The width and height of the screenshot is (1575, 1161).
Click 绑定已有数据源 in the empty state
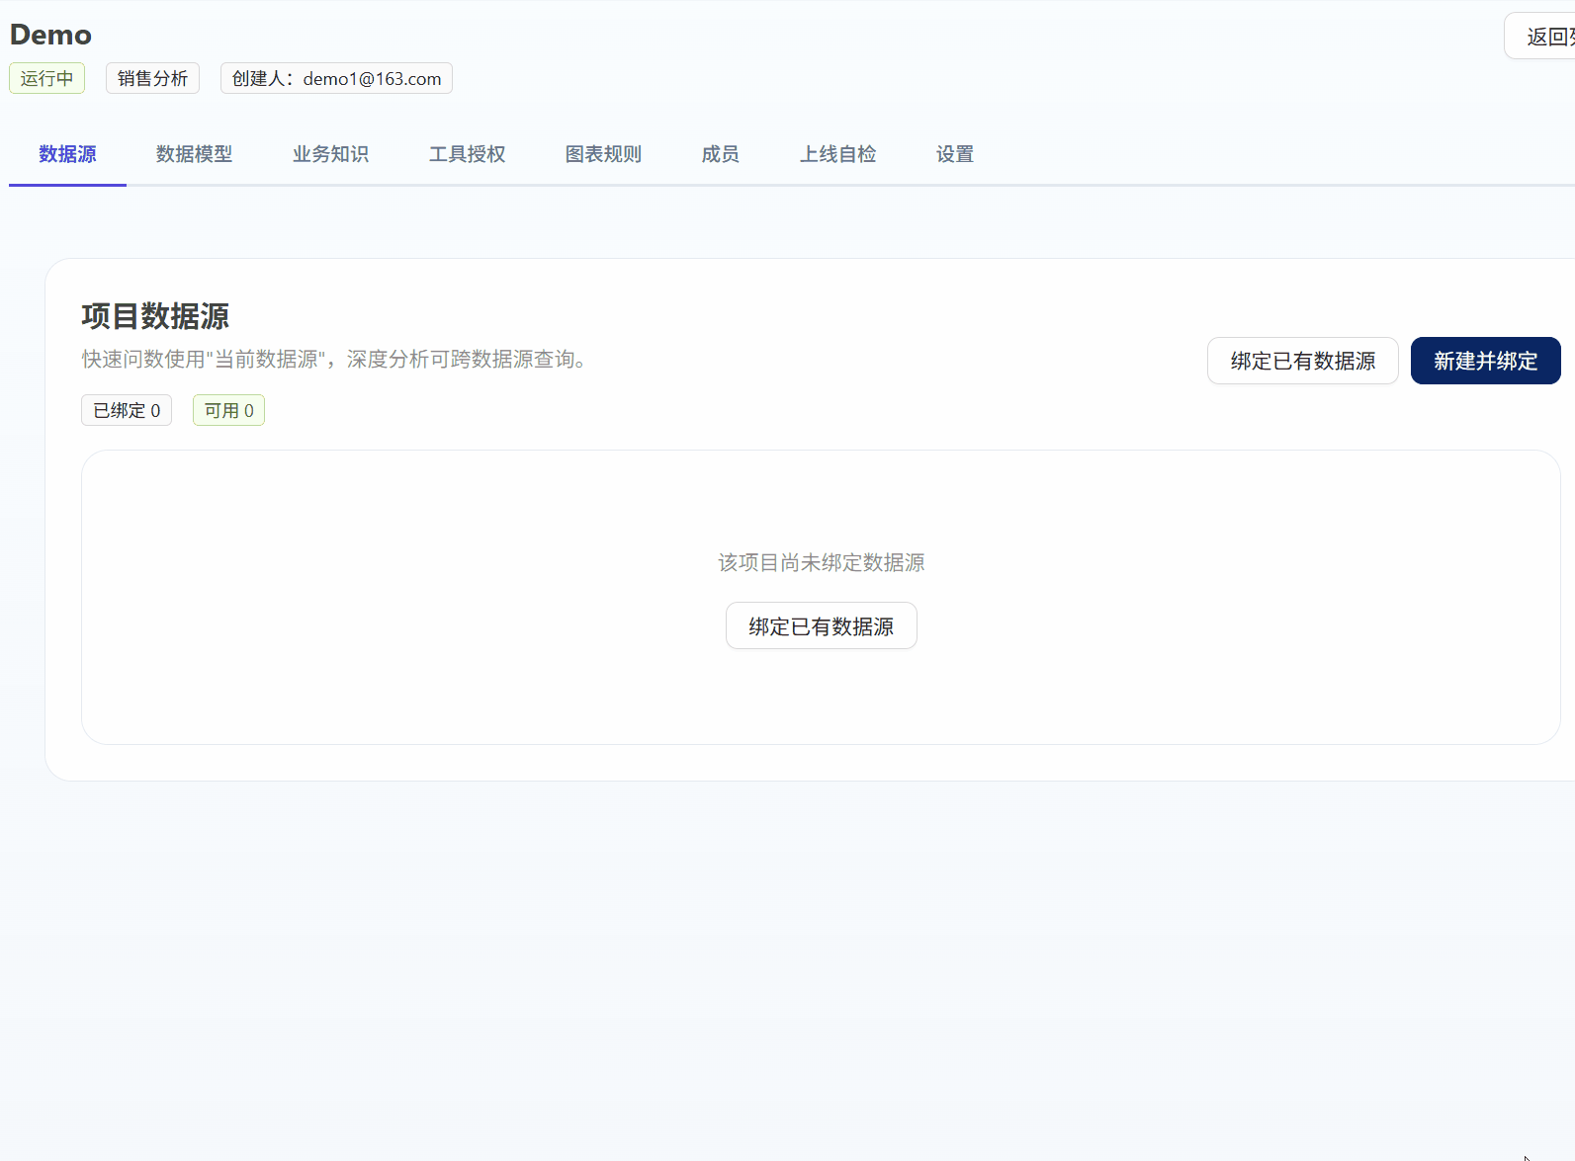click(821, 625)
